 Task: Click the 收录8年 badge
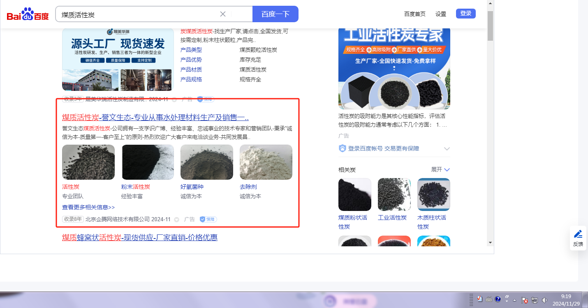[73, 219]
